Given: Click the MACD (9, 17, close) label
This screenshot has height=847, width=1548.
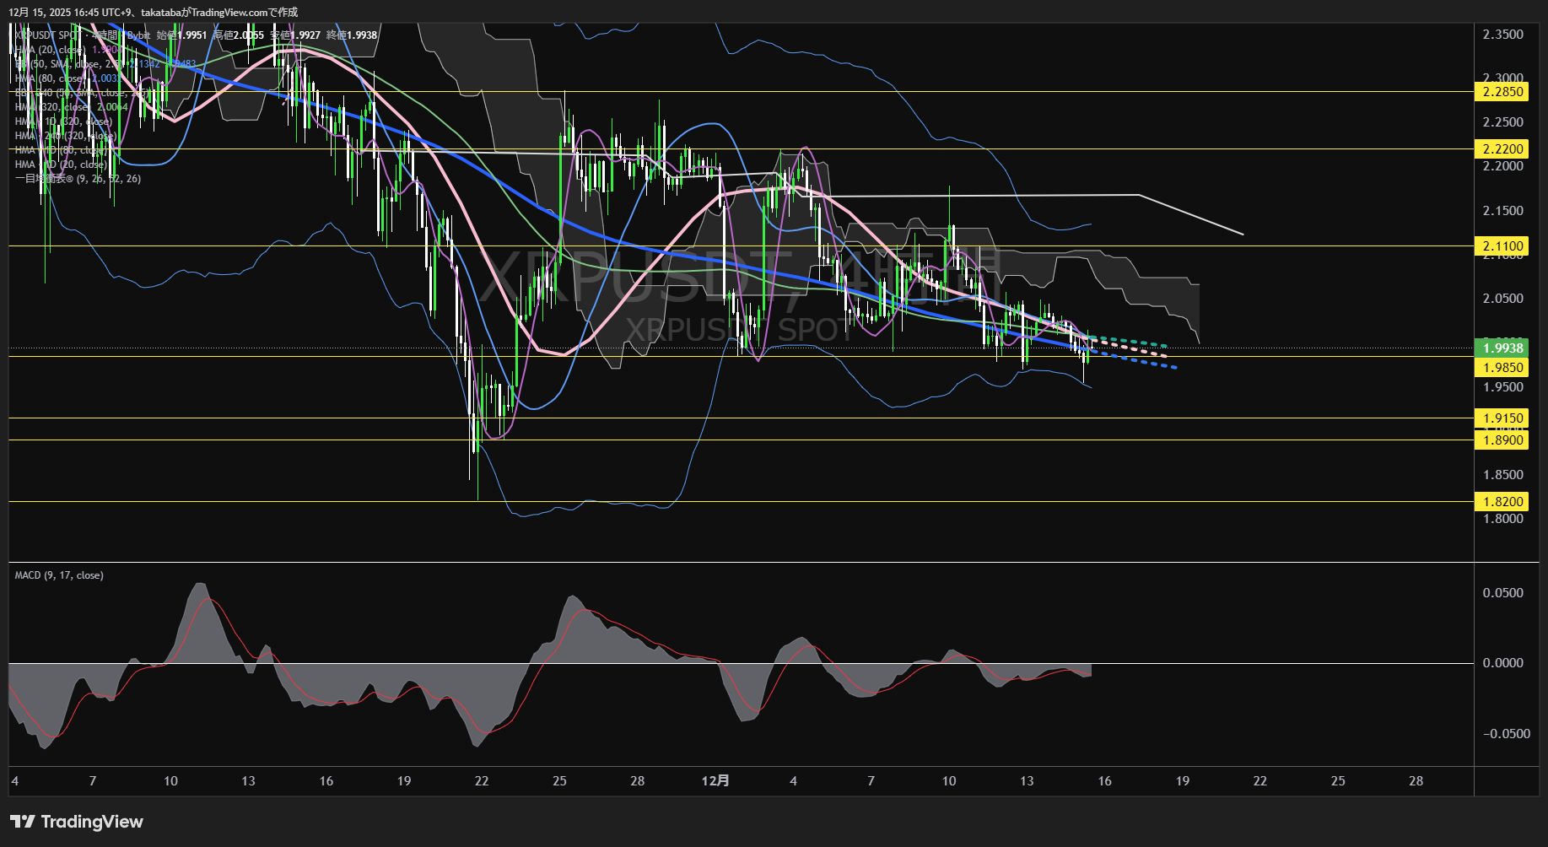Looking at the screenshot, I should 59,575.
